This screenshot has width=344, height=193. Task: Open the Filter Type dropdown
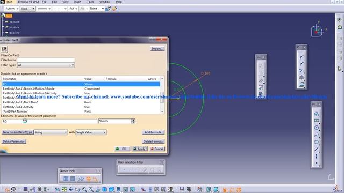46,65
